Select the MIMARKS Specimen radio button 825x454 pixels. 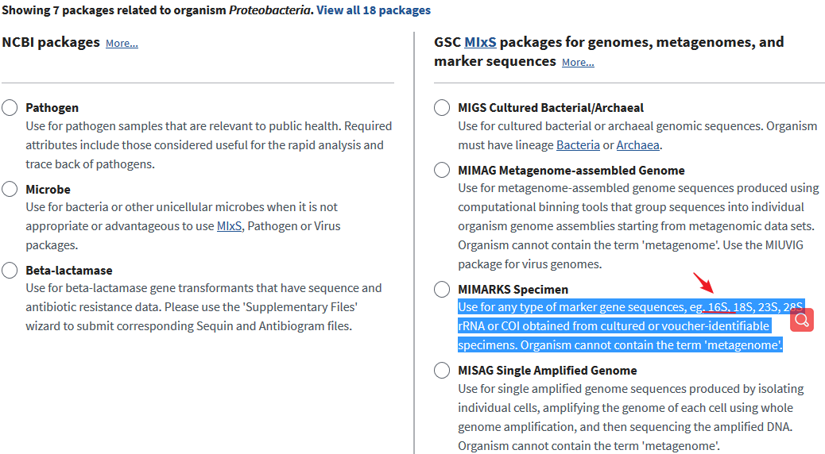[442, 289]
